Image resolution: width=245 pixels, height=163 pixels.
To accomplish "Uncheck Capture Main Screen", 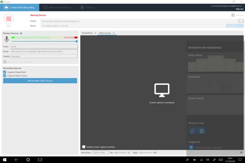I will click(x=5, y=76).
